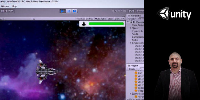Toggle the Global handle mode button

pyautogui.click(x=9, y=11)
